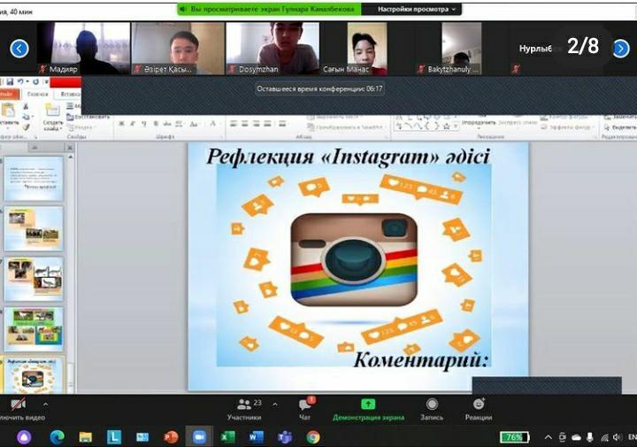This screenshot has width=637, height=447.
Task: Open Excel from the taskbar
Action: click(227, 436)
